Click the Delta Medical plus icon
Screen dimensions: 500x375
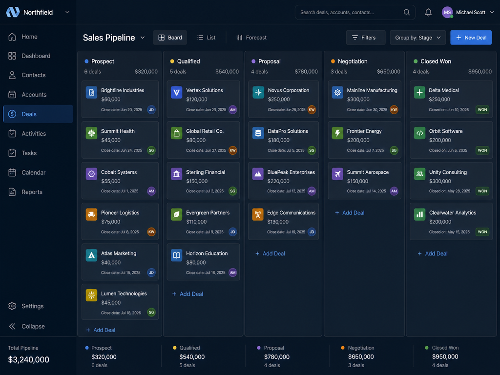(419, 92)
